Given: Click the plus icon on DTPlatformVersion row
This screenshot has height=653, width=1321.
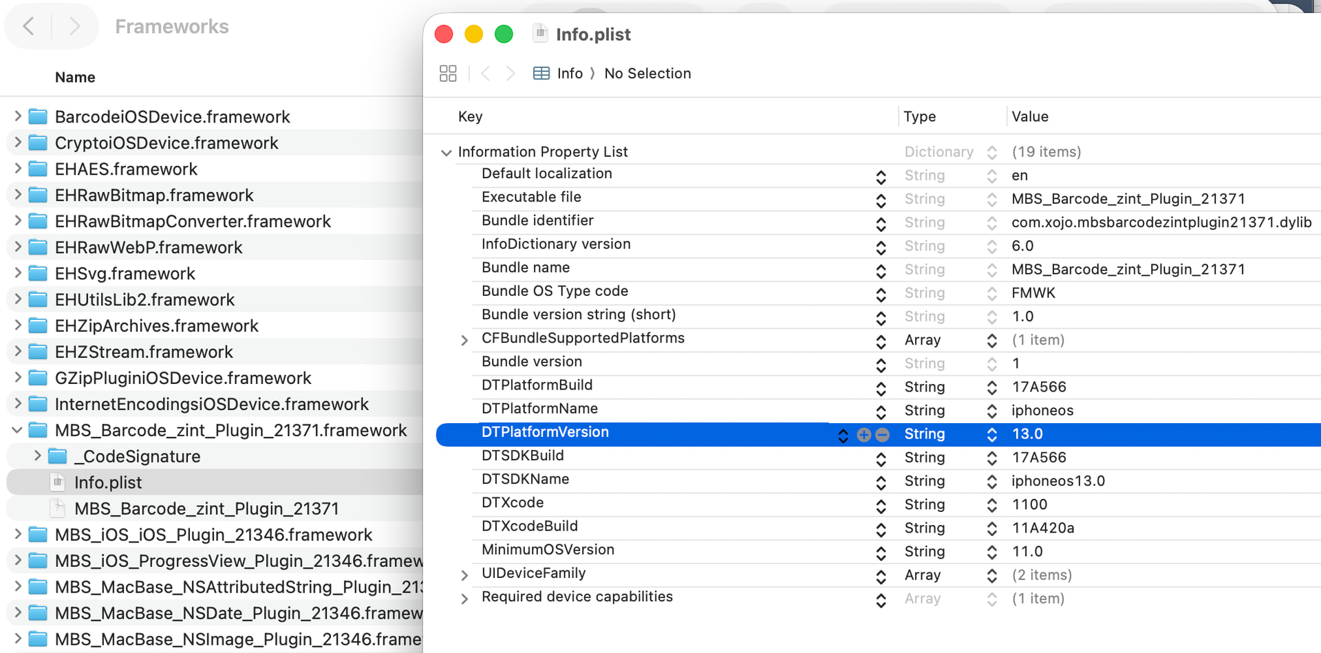Looking at the screenshot, I should pyautogui.click(x=863, y=435).
